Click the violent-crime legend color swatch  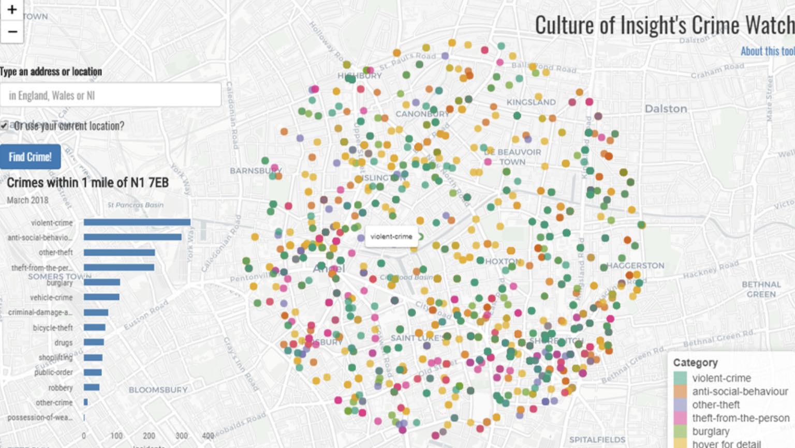click(680, 378)
